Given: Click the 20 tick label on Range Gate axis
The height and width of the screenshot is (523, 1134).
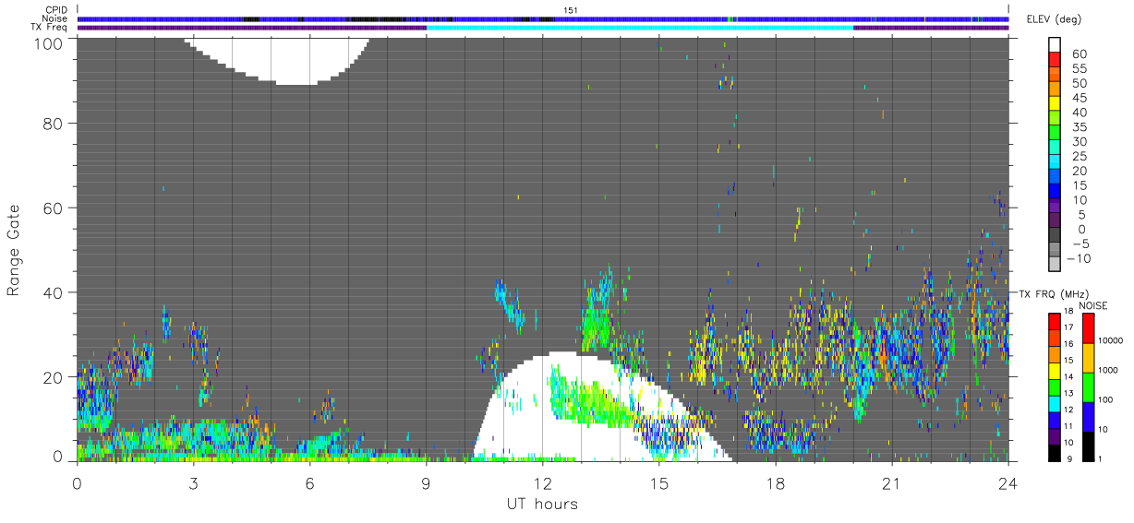Looking at the screenshot, I should [54, 377].
